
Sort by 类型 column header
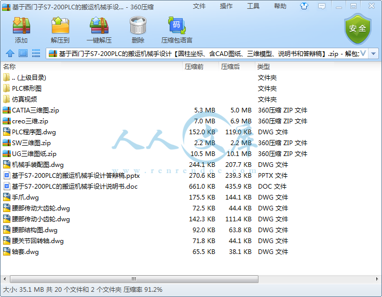coord(263,67)
